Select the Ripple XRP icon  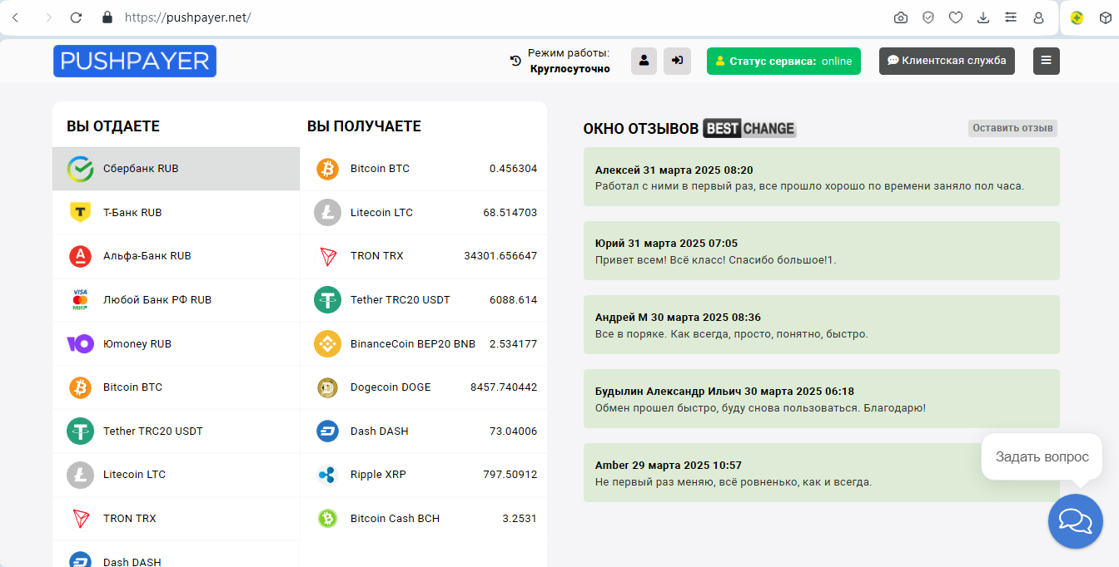point(328,475)
